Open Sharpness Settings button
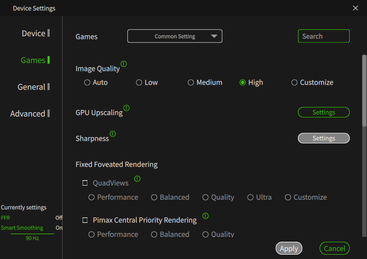The width and height of the screenshot is (367, 259). (x=324, y=138)
